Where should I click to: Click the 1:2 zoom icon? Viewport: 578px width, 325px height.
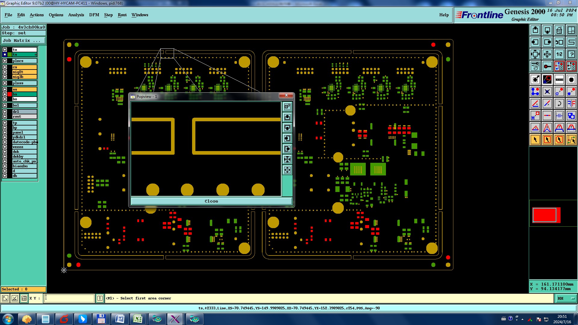(559, 54)
